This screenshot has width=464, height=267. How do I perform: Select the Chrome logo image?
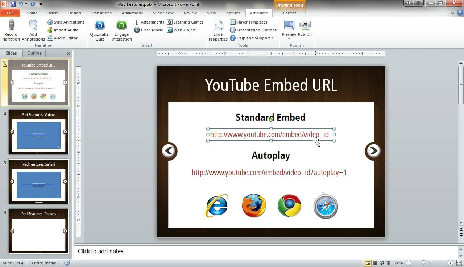click(289, 205)
